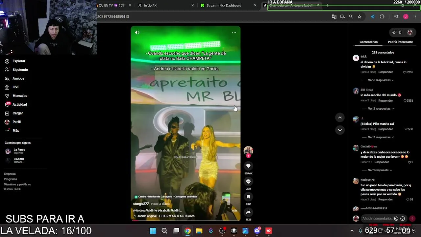Open the video's three-dot options menu

pyautogui.click(x=234, y=32)
